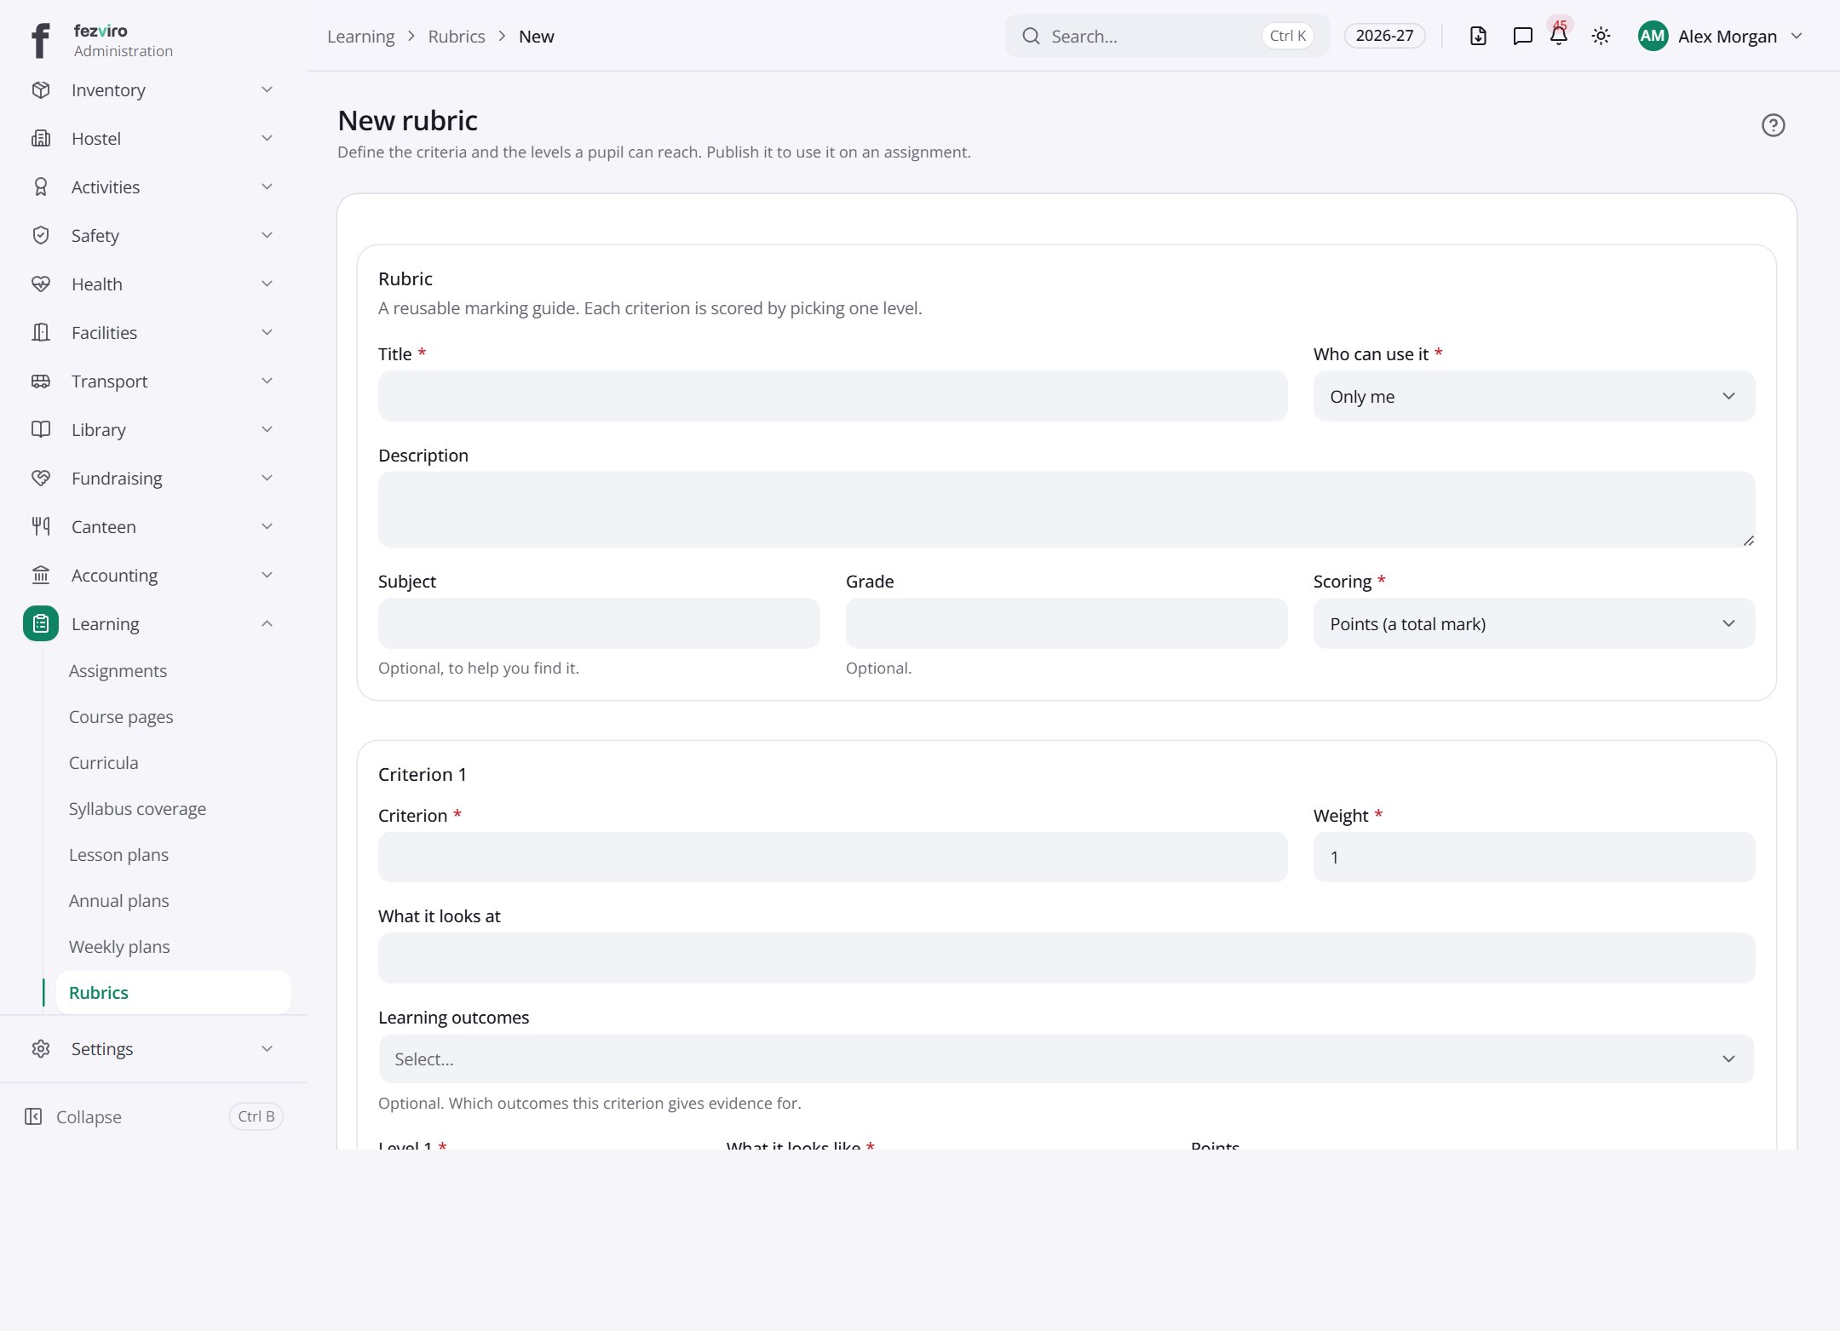1840x1331 pixels.
Task: Click the Library book icon
Action: [x=41, y=430]
